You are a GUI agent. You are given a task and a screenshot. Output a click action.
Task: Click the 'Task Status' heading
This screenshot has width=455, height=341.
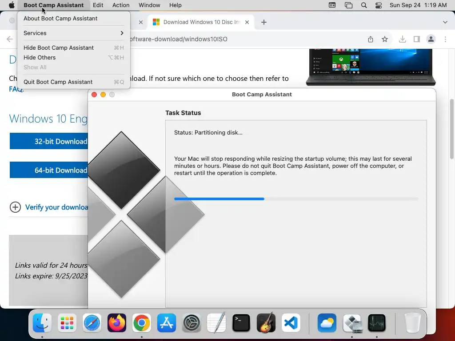click(x=183, y=113)
